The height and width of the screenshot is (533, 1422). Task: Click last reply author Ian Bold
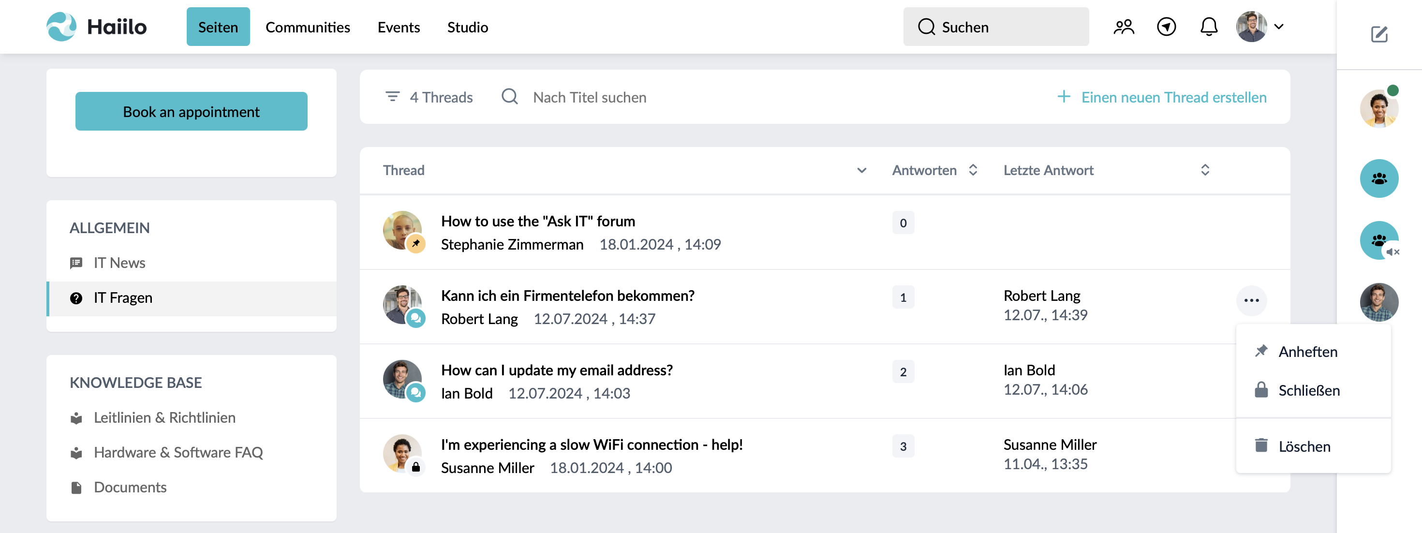(1029, 370)
